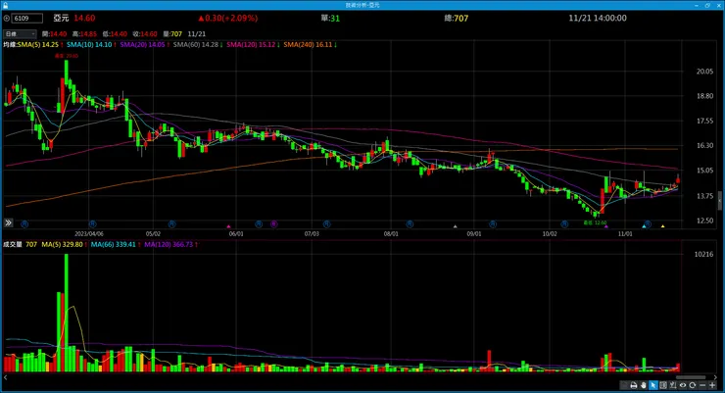Click the stock code field showing 6109
Screen dimensions: 725x393
(26, 19)
